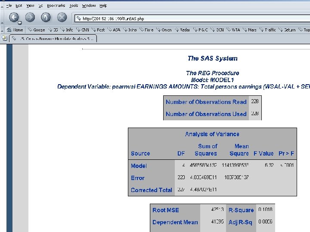Image resolution: width=310 pixels, height=232 pixels.
Task: Open the Window menu
Action: [x=89, y=6]
